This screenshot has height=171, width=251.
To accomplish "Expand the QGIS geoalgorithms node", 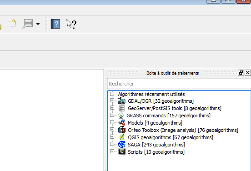I will click(x=112, y=136).
